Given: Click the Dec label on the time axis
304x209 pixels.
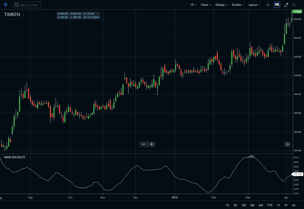Looking at the screenshot, I should tap(136, 198).
